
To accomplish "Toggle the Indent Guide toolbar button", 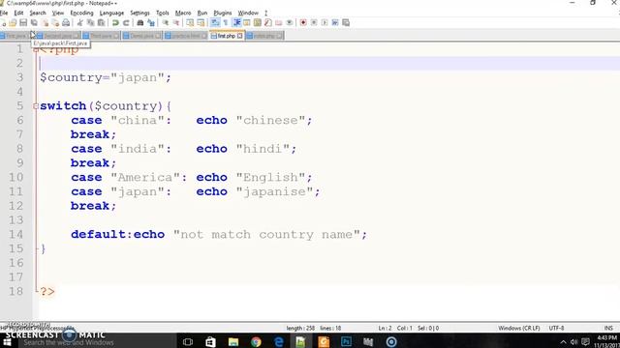I will pyautogui.click(x=236, y=23).
